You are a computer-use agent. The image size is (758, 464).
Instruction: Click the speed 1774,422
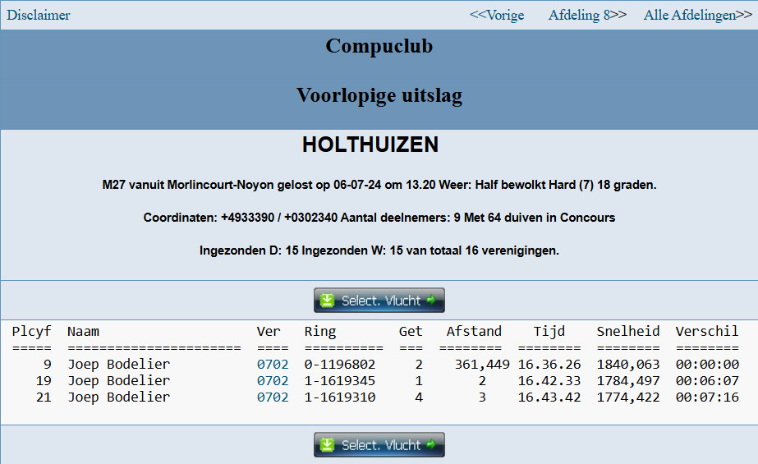(x=628, y=397)
